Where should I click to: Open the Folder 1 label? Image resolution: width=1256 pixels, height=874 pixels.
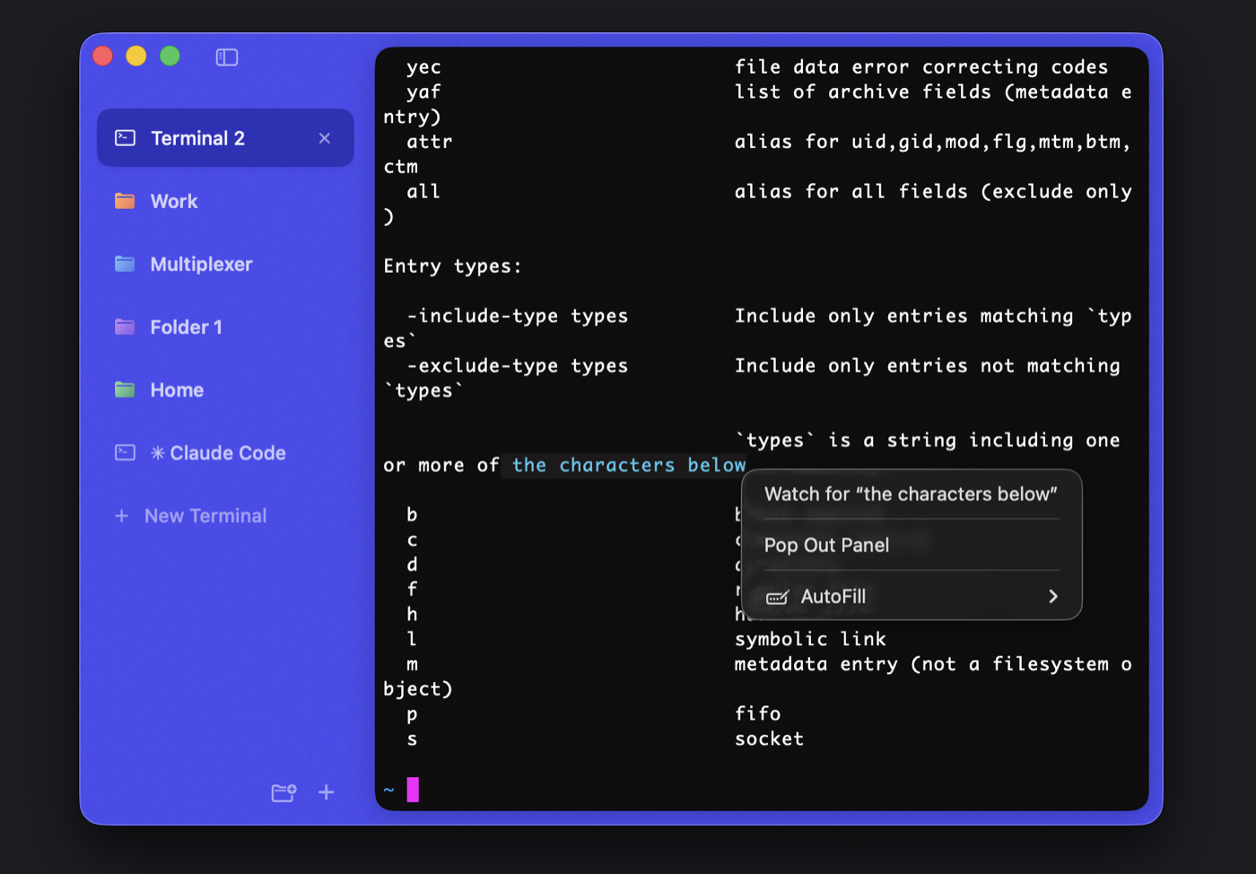[186, 327]
